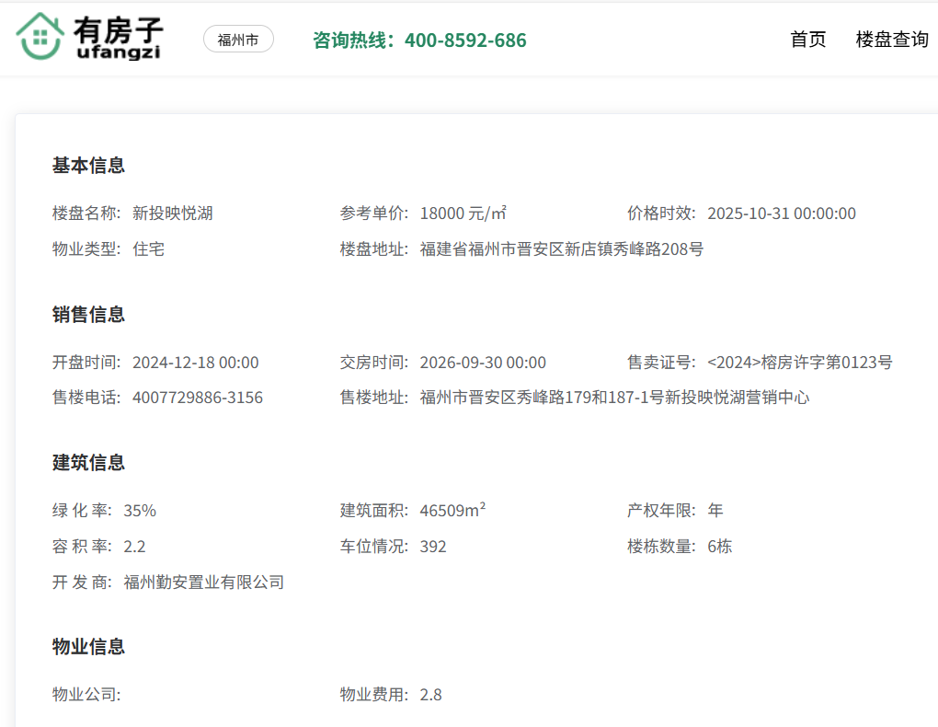This screenshot has width=938, height=727.
Task: Click the 基本信息 section heading
Action: pos(88,166)
